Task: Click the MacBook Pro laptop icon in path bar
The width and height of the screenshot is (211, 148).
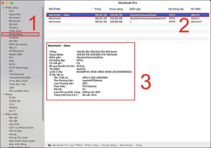Action: [50, 145]
